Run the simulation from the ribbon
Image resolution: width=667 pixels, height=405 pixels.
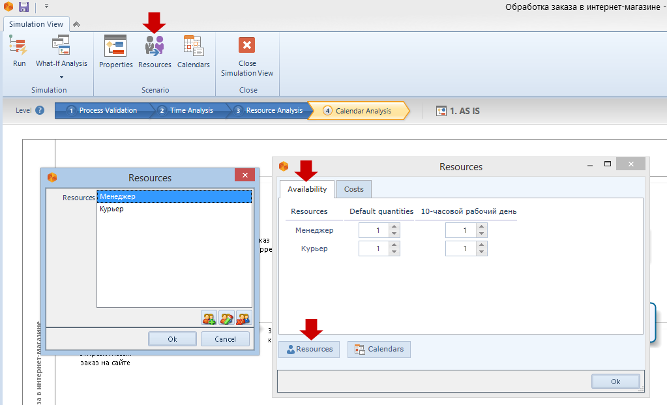(x=19, y=52)
